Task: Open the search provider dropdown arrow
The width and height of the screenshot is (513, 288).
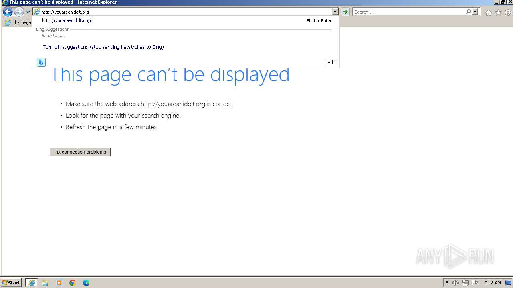Action: pos(475,12)
